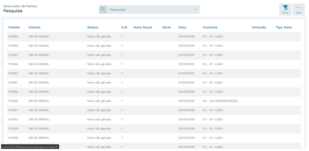
Task: Sort by Tipo Nota column header
Action: [x=284, y=27]
